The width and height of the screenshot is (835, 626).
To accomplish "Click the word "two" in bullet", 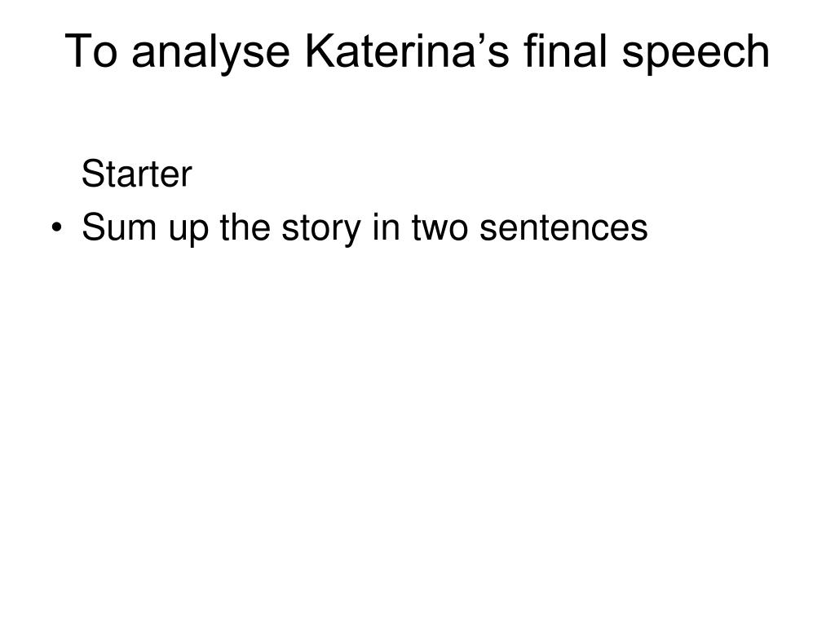I will (x=440, y=228).
